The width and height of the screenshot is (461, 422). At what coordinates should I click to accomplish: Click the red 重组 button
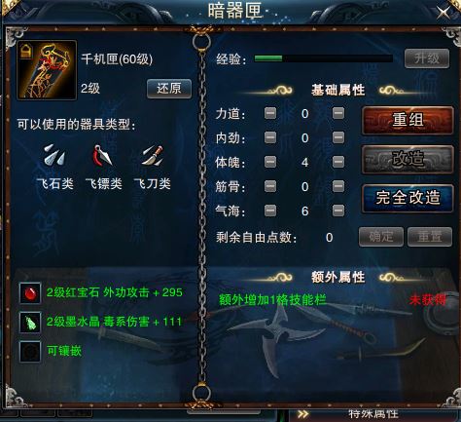(x=408, y=120)
